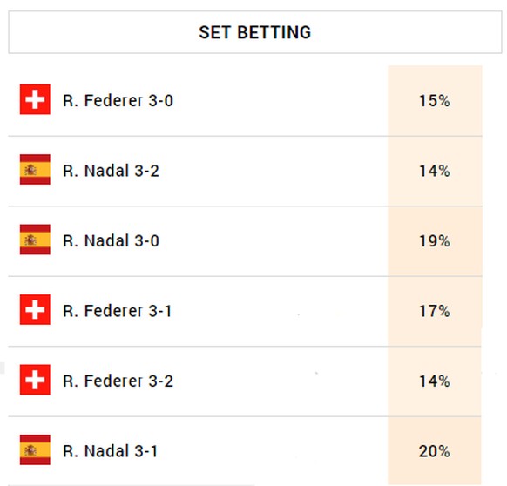Select the R. Nadal 3-1 label
This screenshot has height=486, width=507.
coord(111,451)
